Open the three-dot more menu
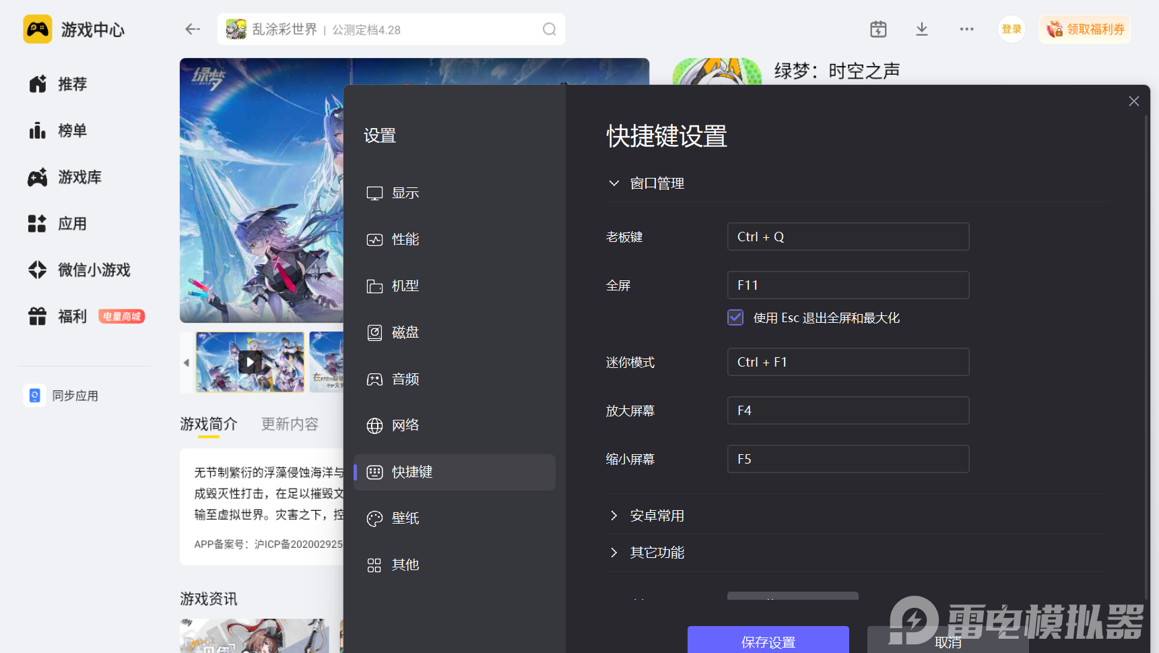 pos(966,29)
